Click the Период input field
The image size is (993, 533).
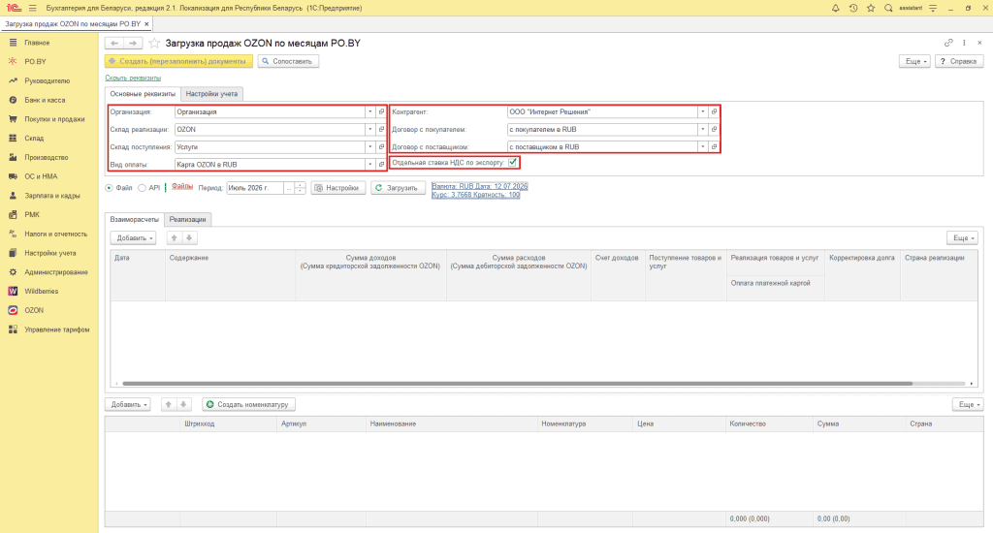coord(255,188)
